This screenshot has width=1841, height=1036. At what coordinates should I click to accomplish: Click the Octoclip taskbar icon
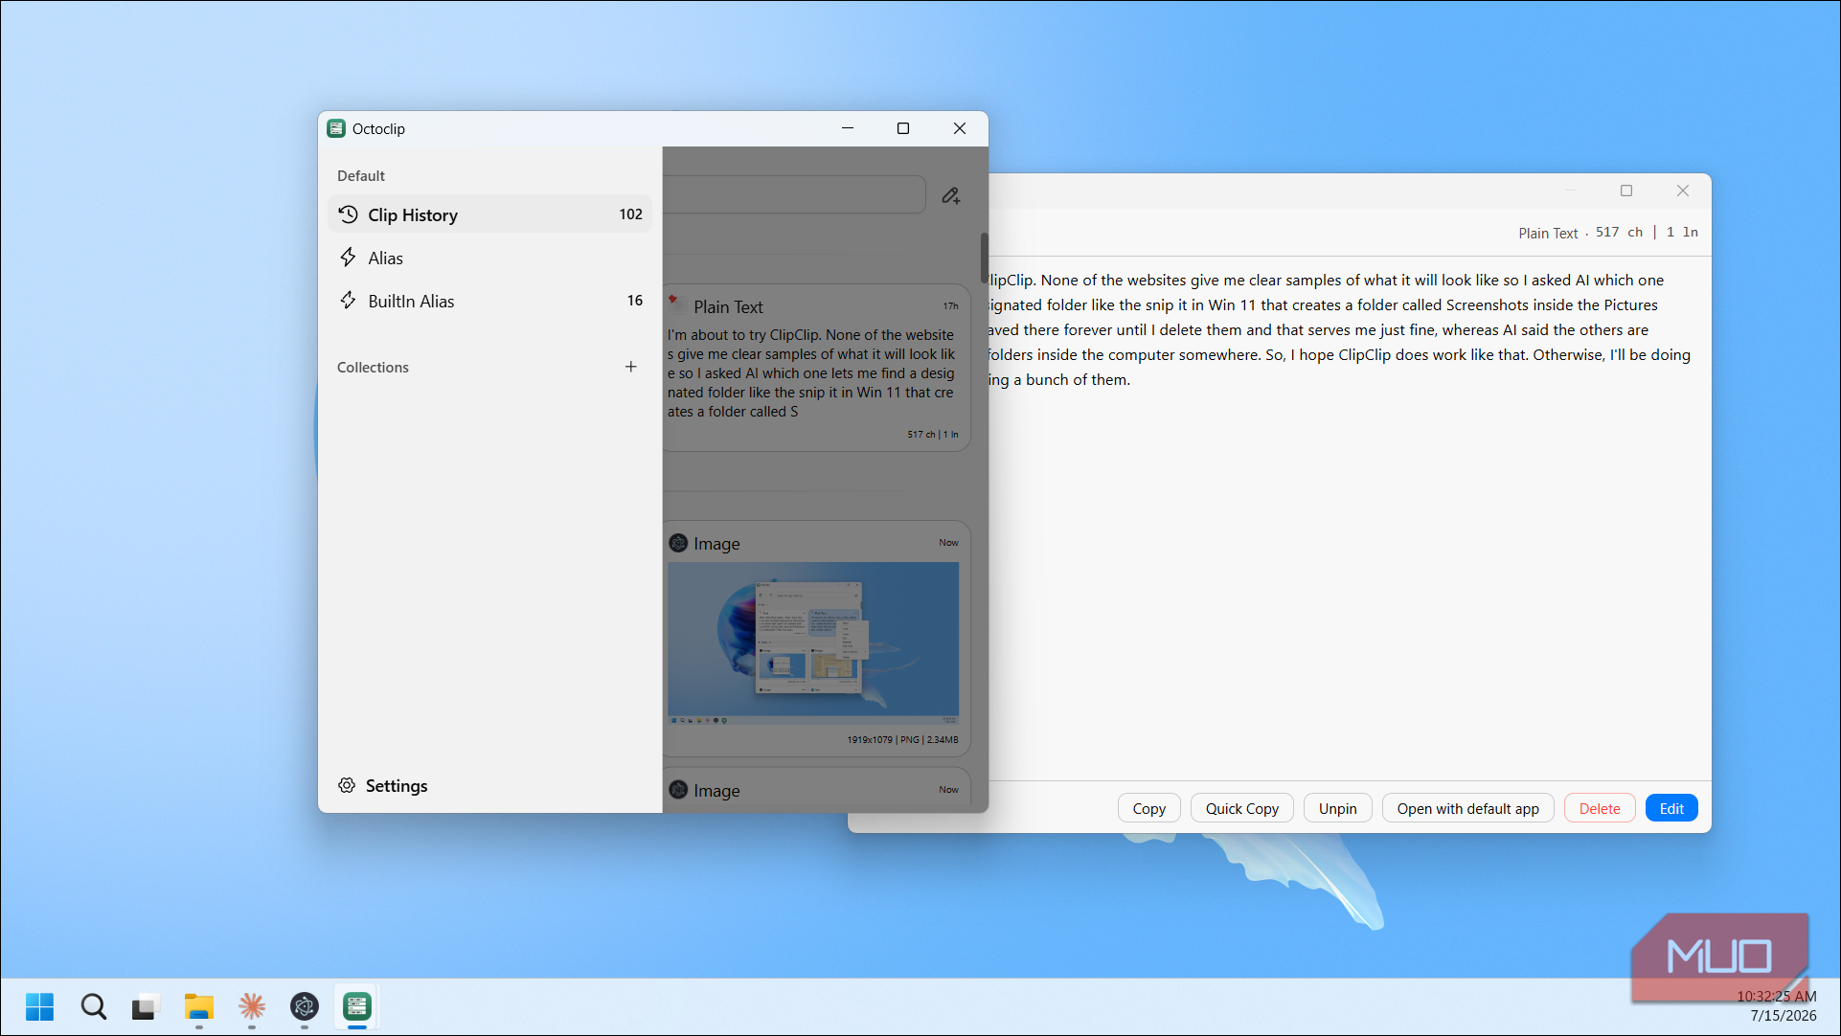[357, 1006]
